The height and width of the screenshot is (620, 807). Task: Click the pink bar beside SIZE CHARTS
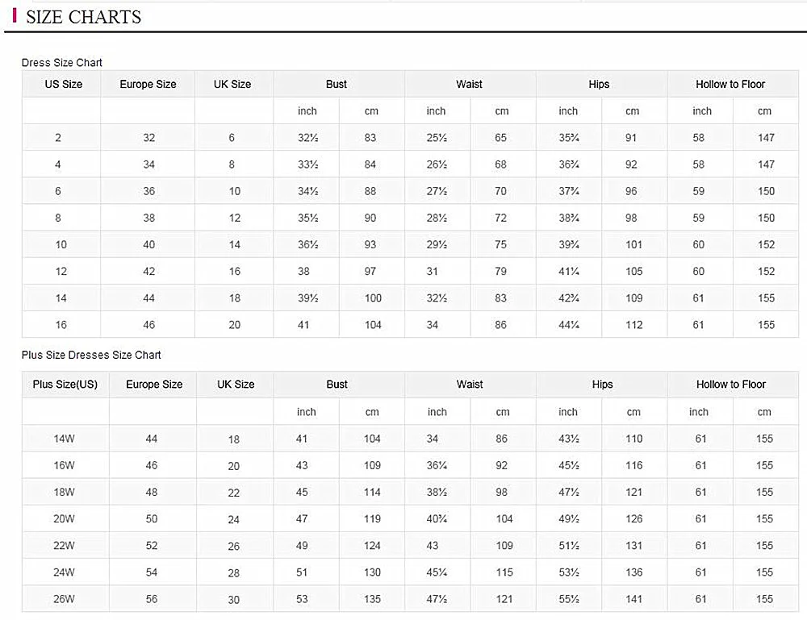(15, 15)
